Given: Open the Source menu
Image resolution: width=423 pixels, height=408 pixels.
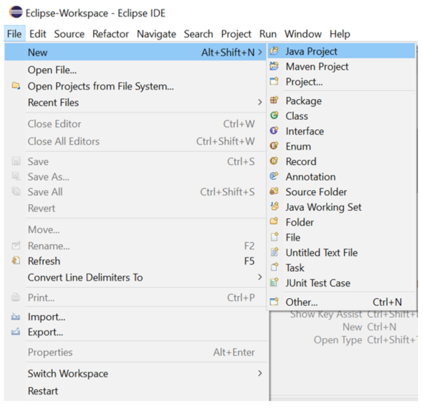Looking at the screenshot, I should pyautogui.click(x=69, y=34).
